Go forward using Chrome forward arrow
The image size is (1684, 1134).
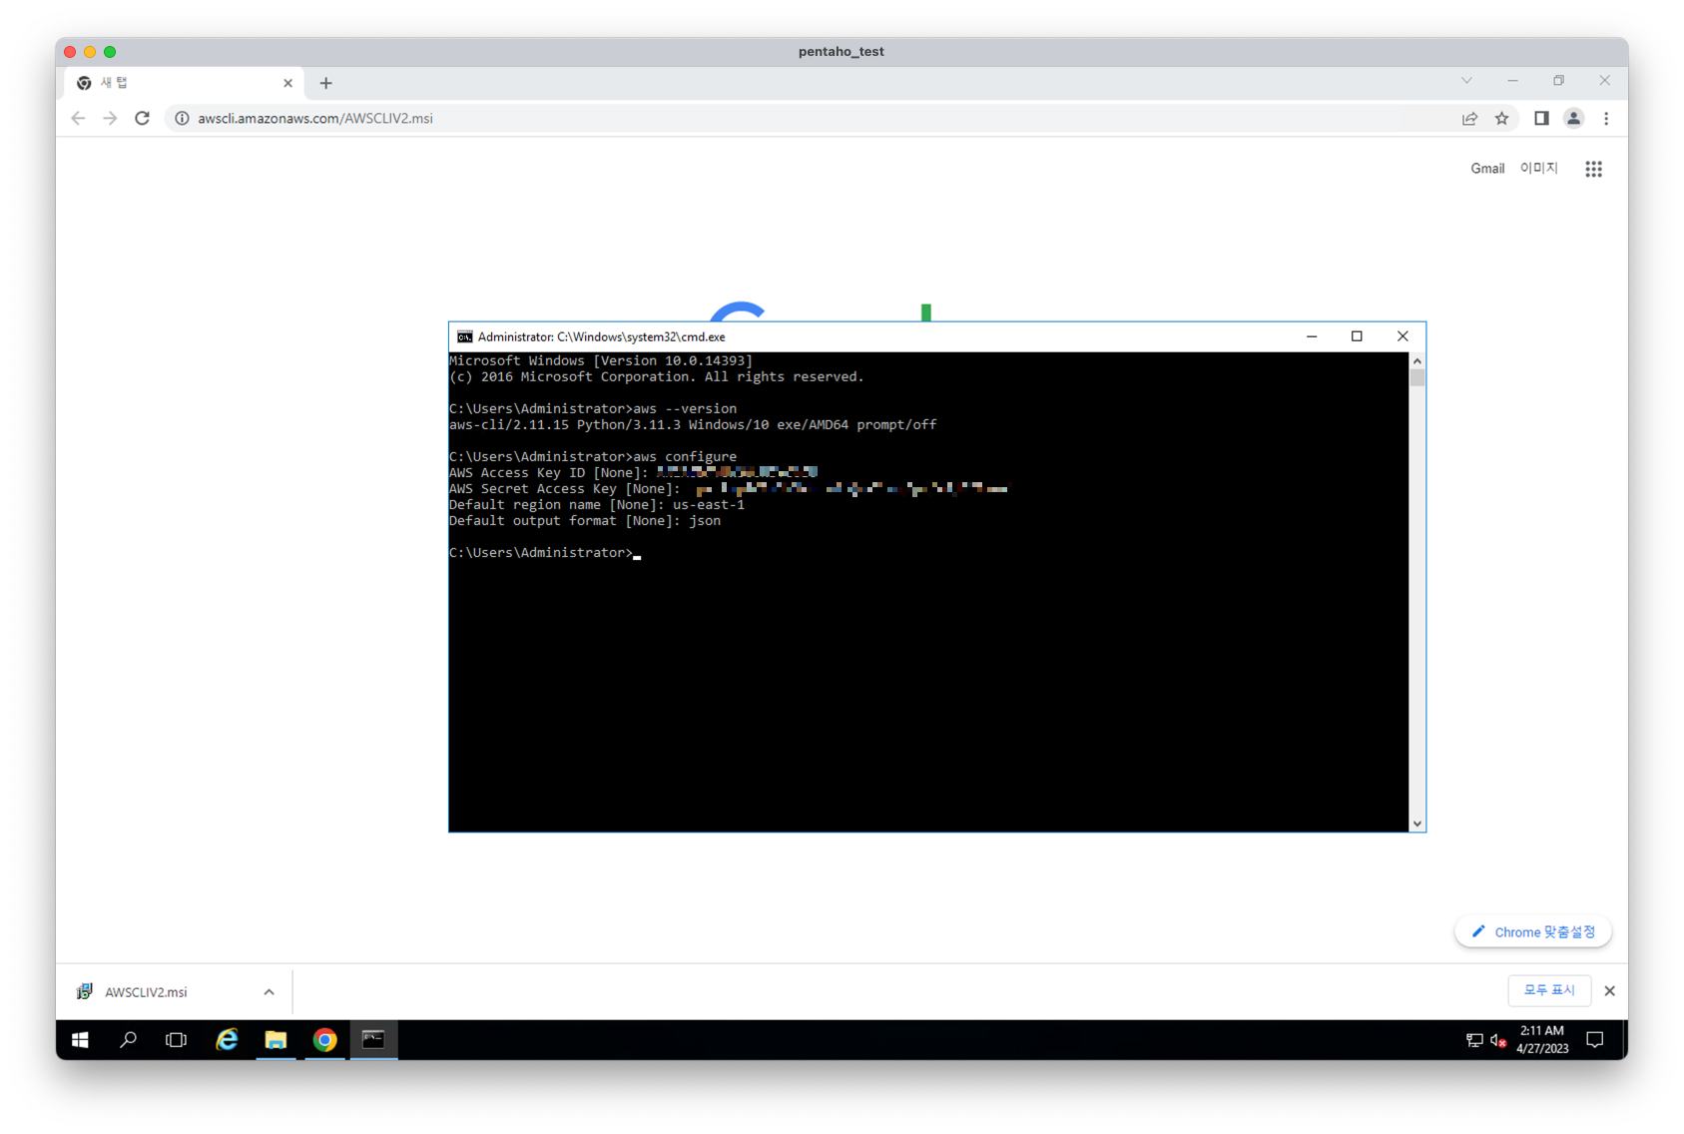click(x=110, y=118)
